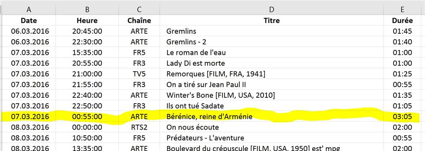Select the highlighted 00:55:00 time cell
425x151 pixels.
coord(87,116)
